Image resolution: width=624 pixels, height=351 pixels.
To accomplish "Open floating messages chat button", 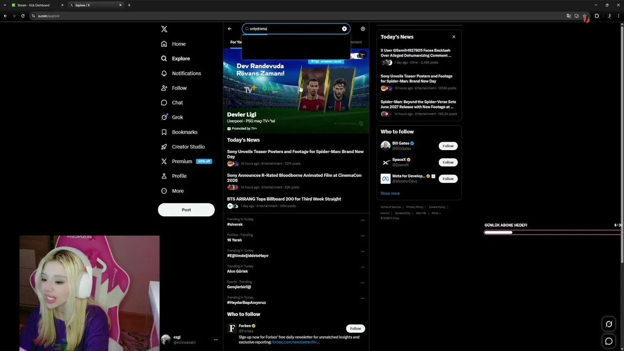I will 609,341.
